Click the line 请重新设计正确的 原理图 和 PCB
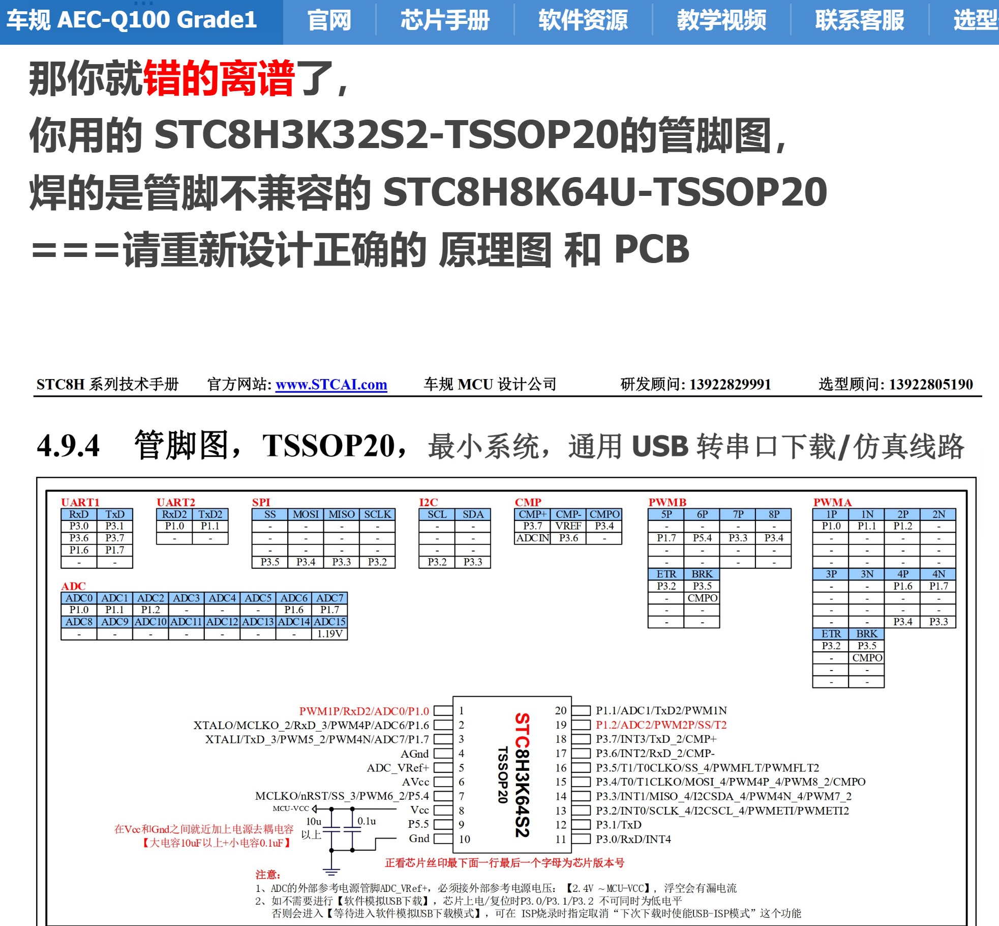This screenshot has width=999, height=926. (x=406, y=249)
